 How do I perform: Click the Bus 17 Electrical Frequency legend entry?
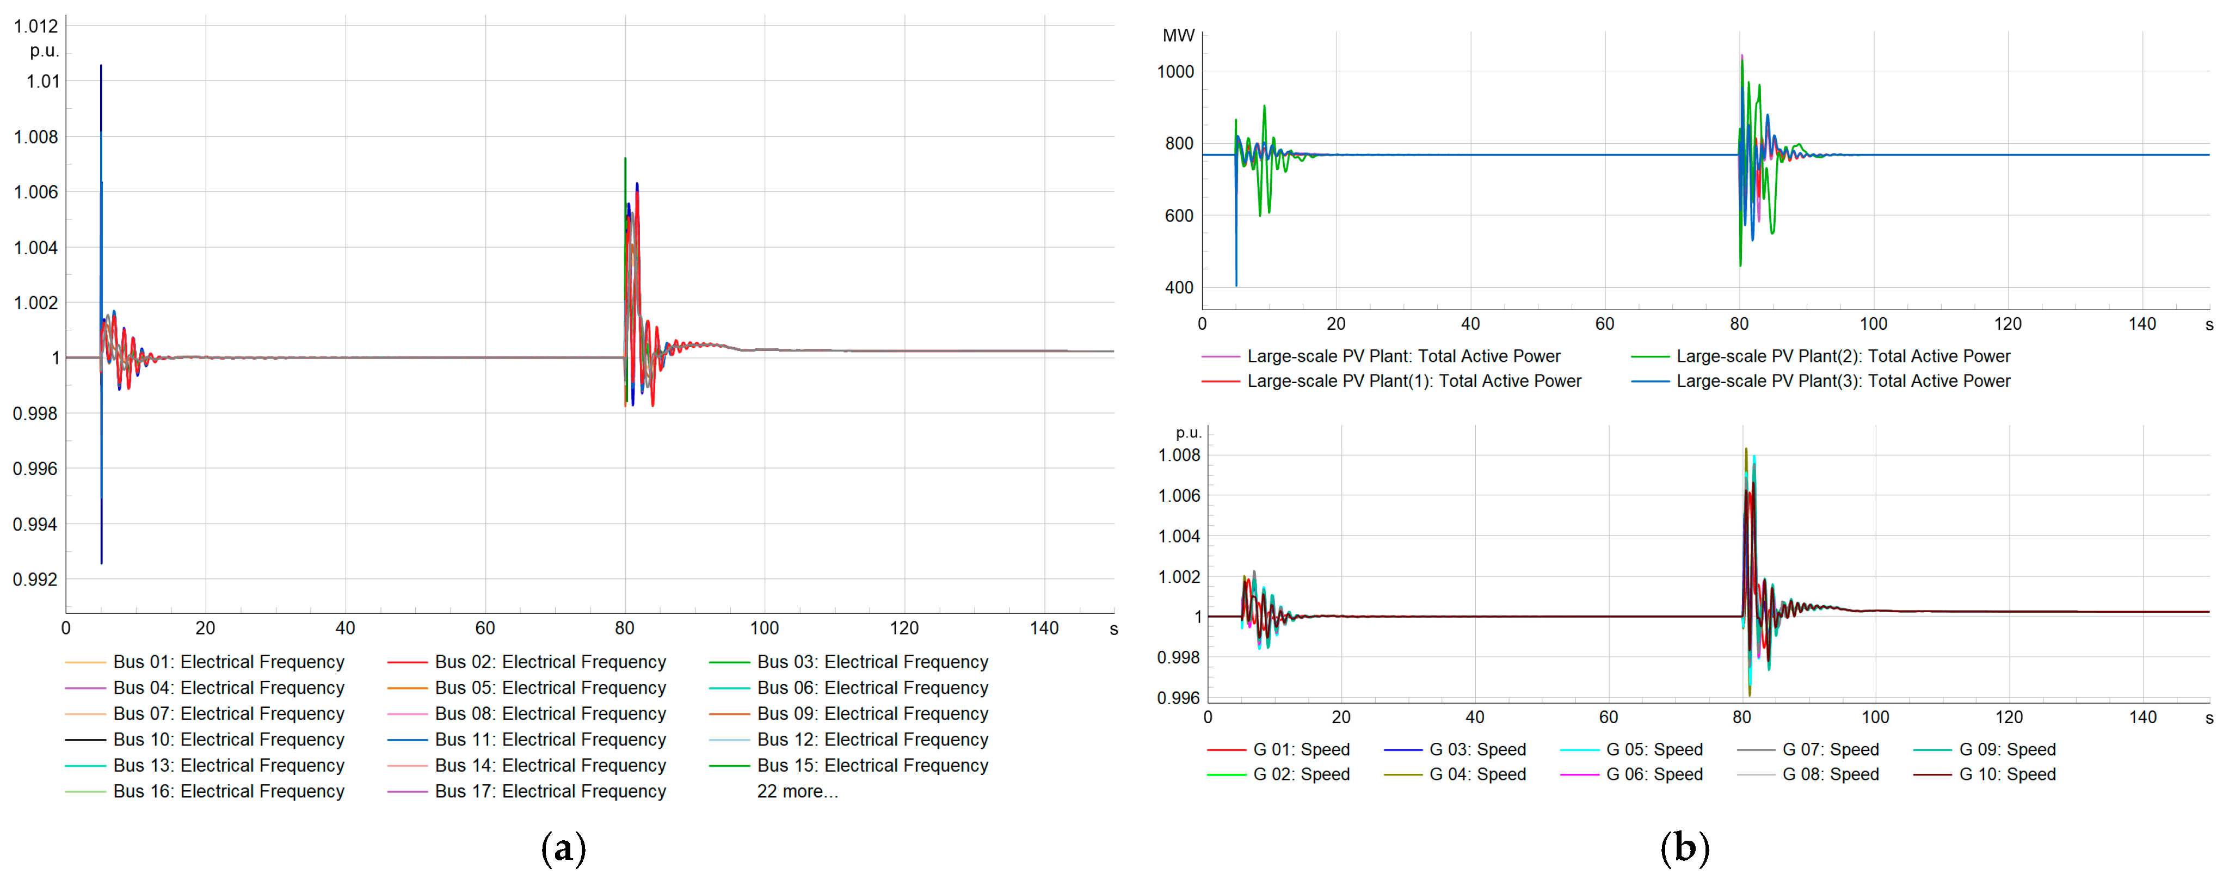click(x=550, y=791)
